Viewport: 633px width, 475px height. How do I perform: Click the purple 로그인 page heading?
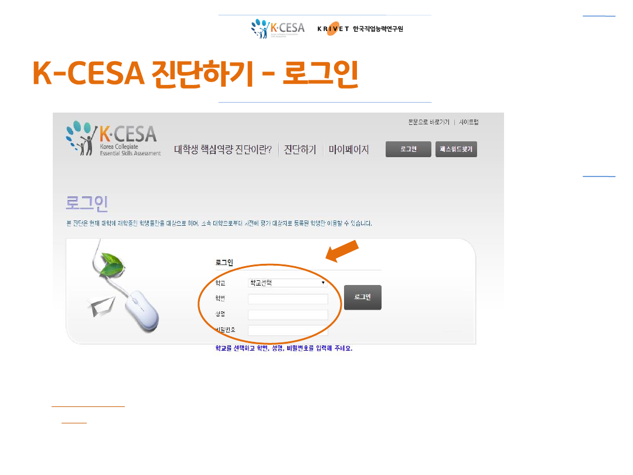87,203
